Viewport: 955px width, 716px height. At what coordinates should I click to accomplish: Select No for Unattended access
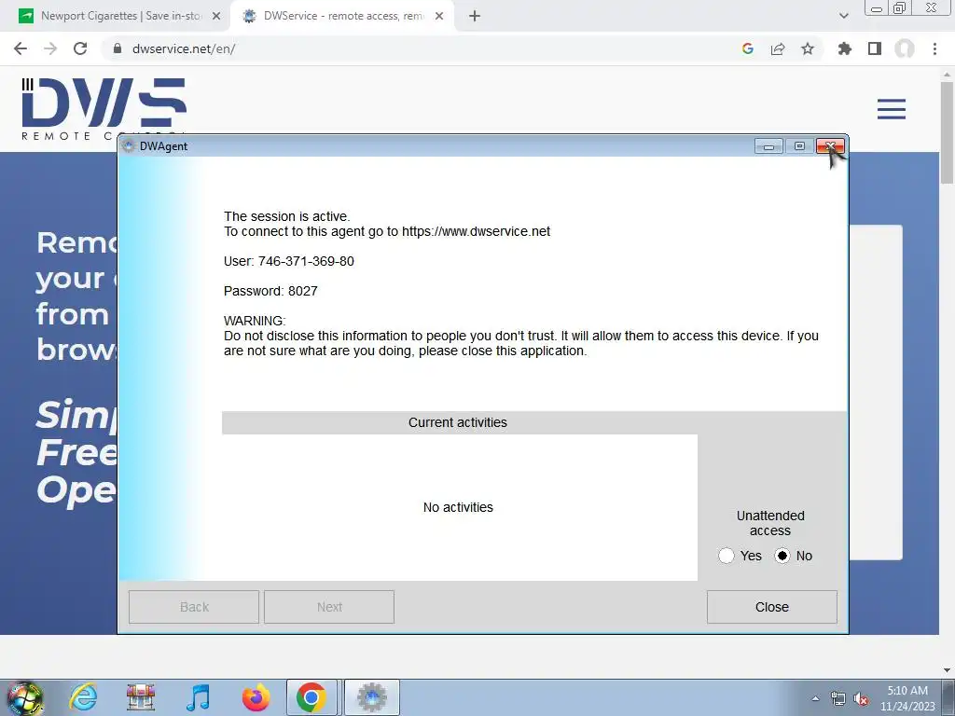782,556
